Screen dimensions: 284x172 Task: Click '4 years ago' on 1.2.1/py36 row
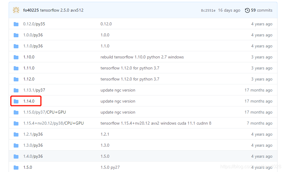tap(262, 134)
